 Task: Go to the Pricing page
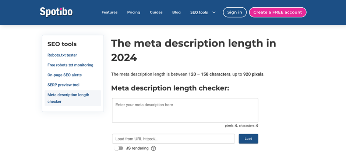[x=134, y=12]
